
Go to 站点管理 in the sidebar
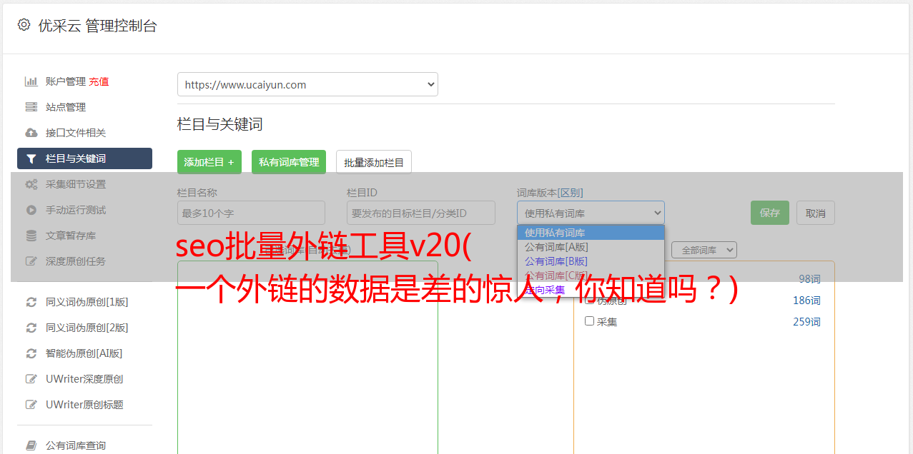pos(66,107)
